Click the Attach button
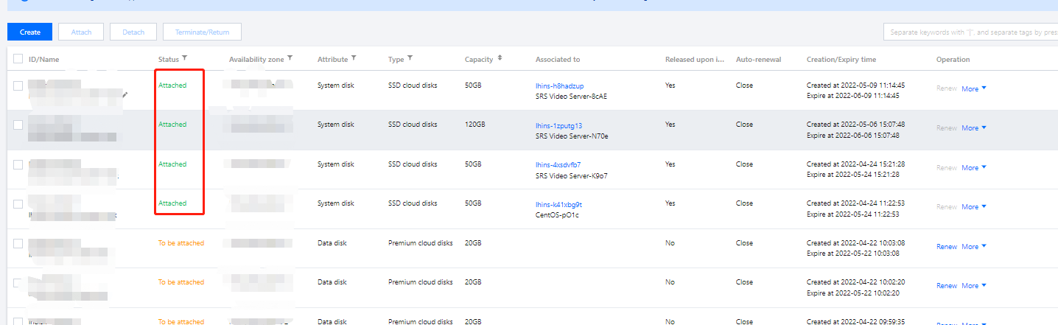The width and height of the screenshot is (1058, 325). (x=81, y=32)
